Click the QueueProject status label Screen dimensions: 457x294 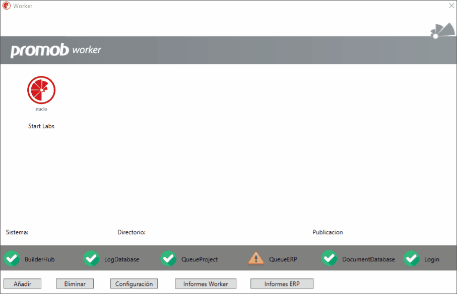coord(200,259)
